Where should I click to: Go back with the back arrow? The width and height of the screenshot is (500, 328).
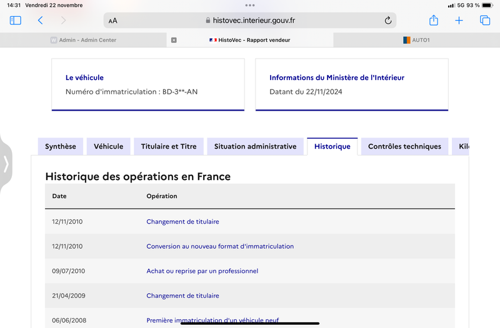[x=40, y=21]
